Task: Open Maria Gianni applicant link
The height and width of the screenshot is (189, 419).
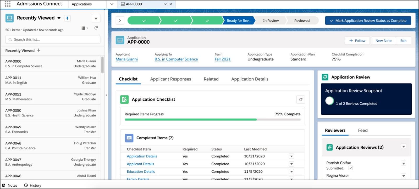Action: 127,59
